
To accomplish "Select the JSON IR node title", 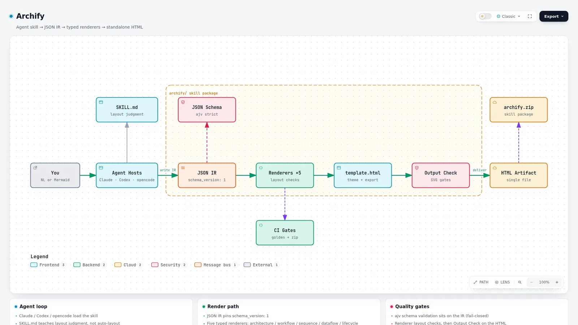I will click(x=207, y=173).
